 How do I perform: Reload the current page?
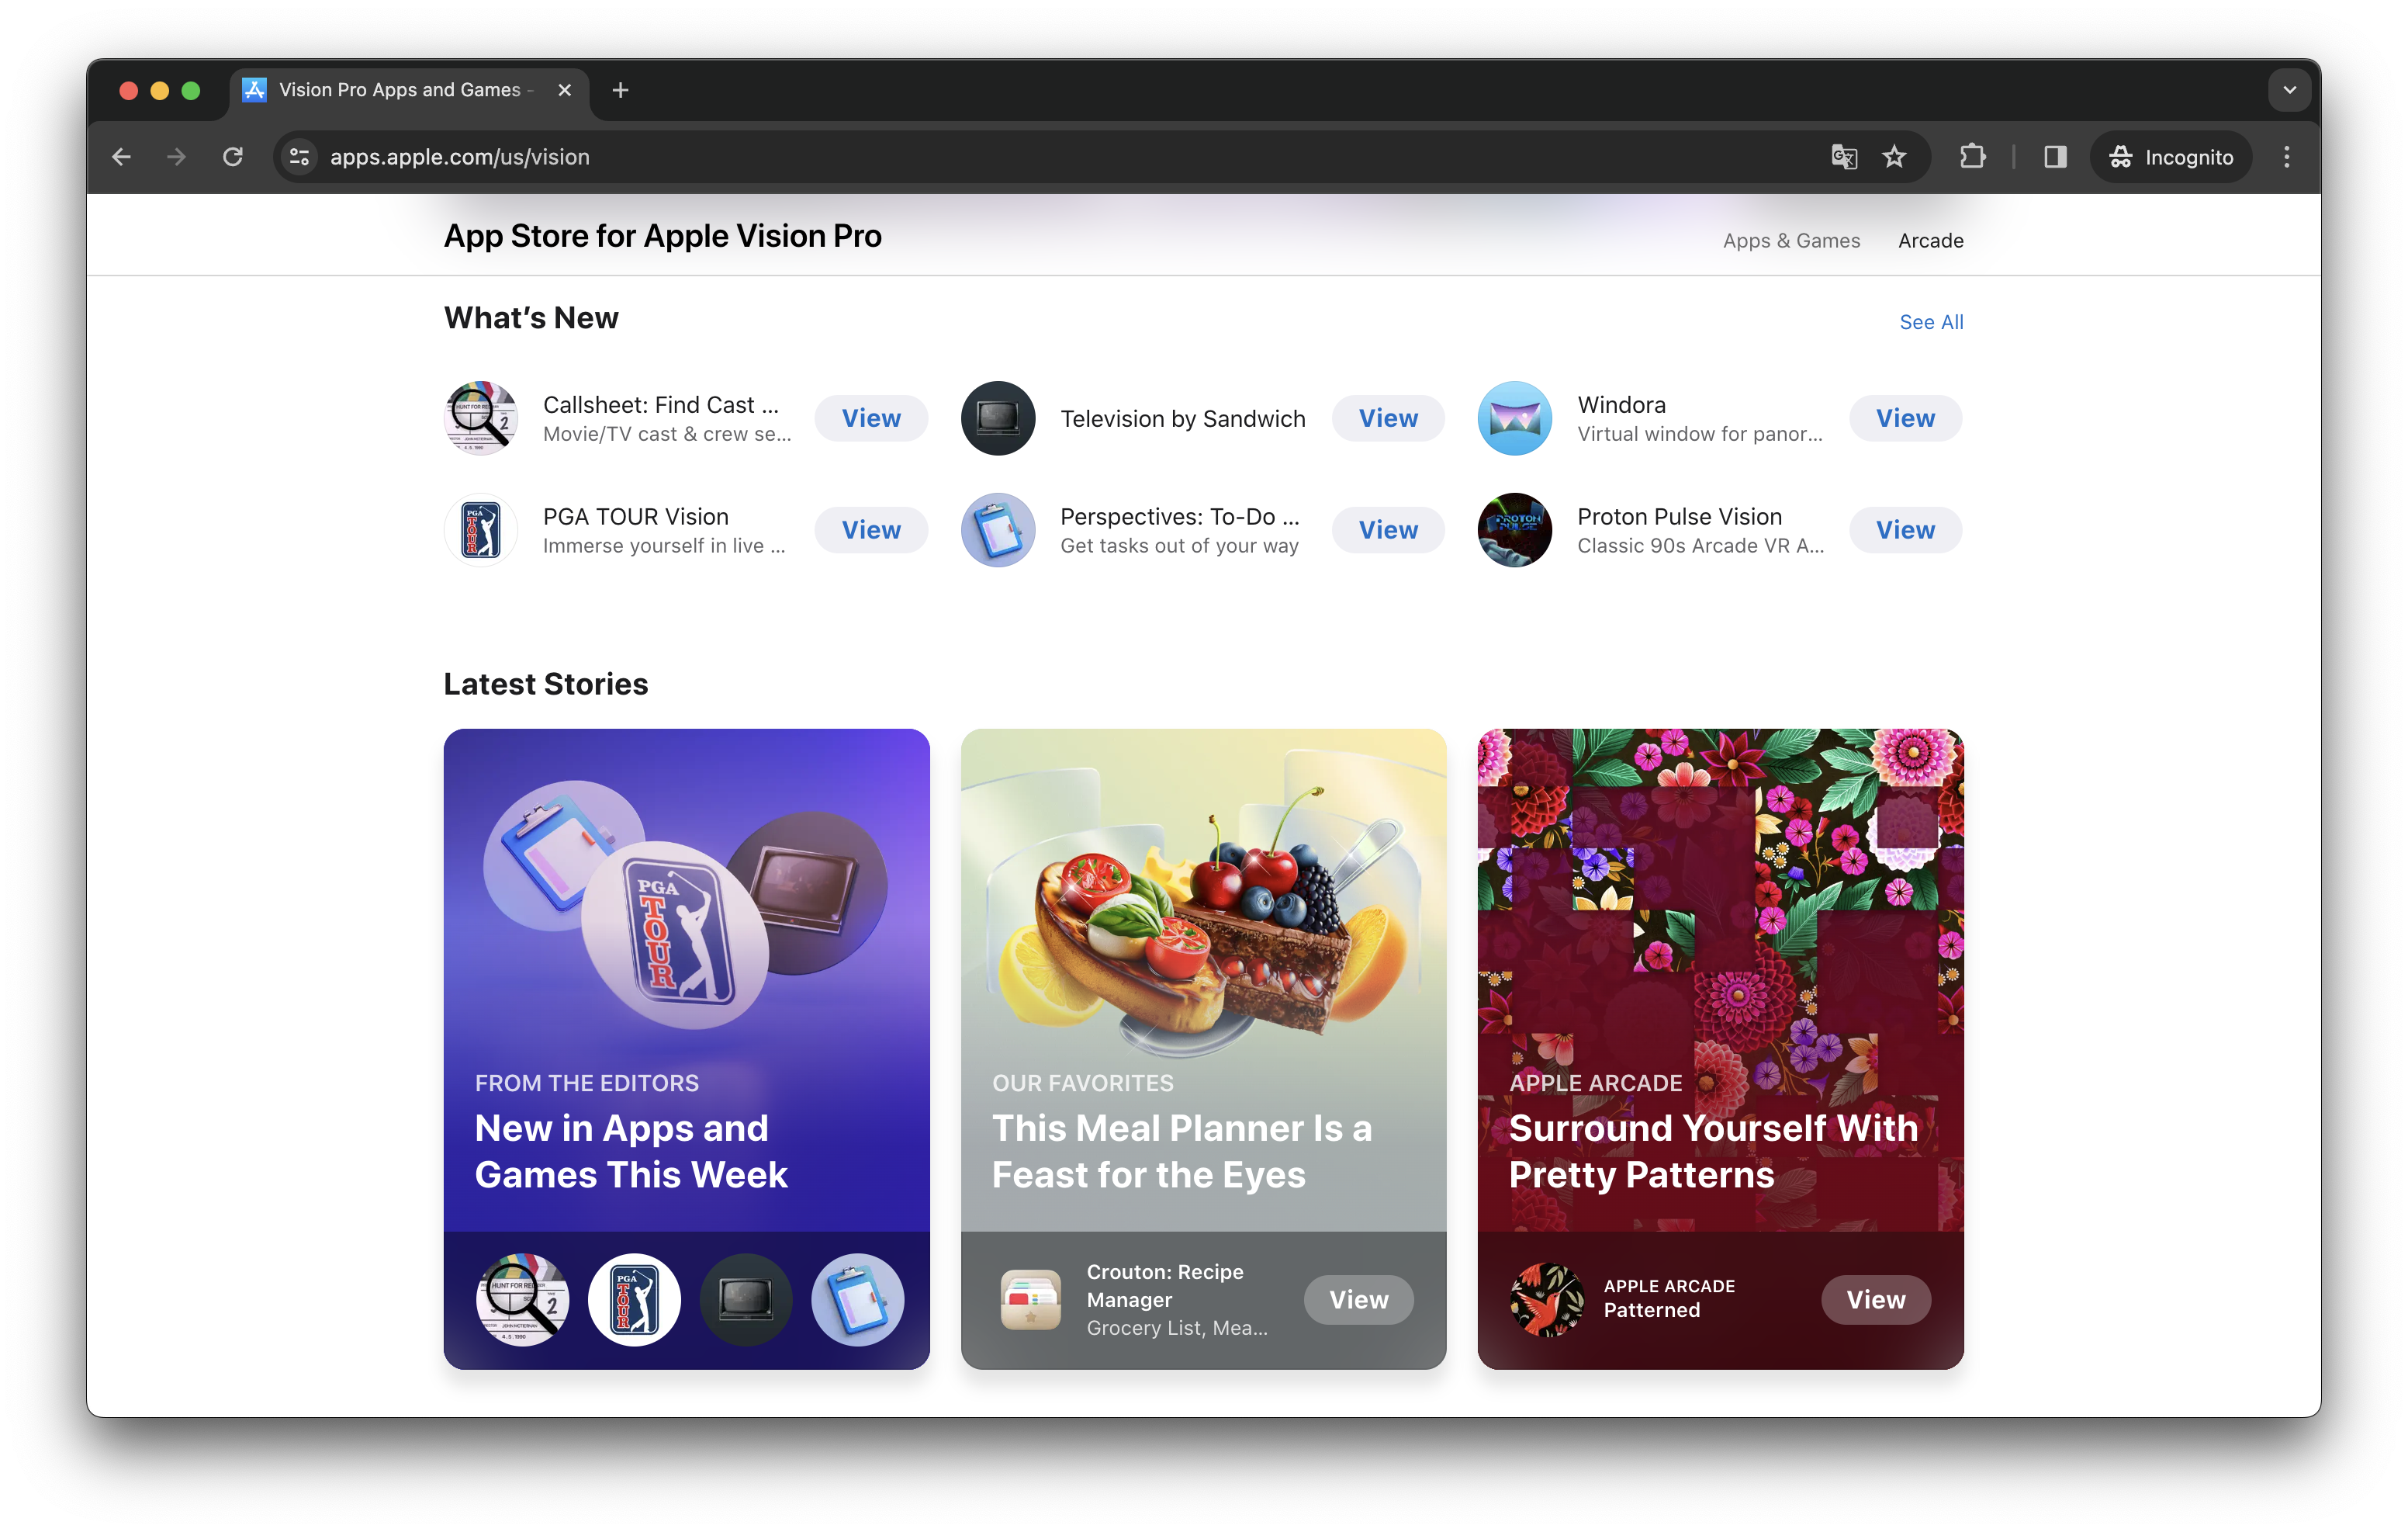233,157
